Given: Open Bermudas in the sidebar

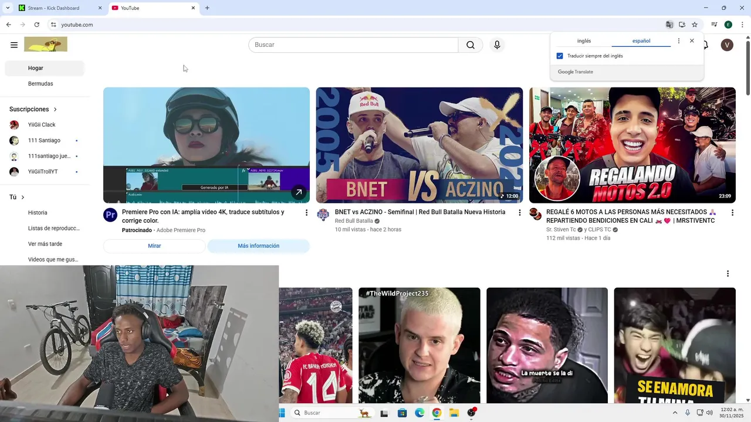Looking at the screenshot, I should [45, 84].
